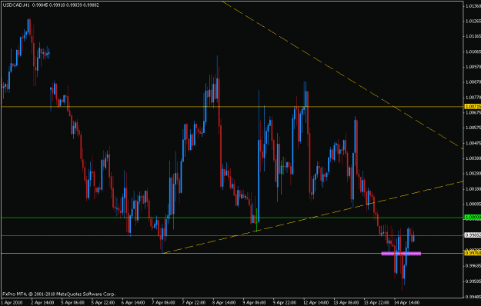This screenshot has width=481, height=306.
Task: Click the 1.01265 price axis label
Action: point(473,21)
